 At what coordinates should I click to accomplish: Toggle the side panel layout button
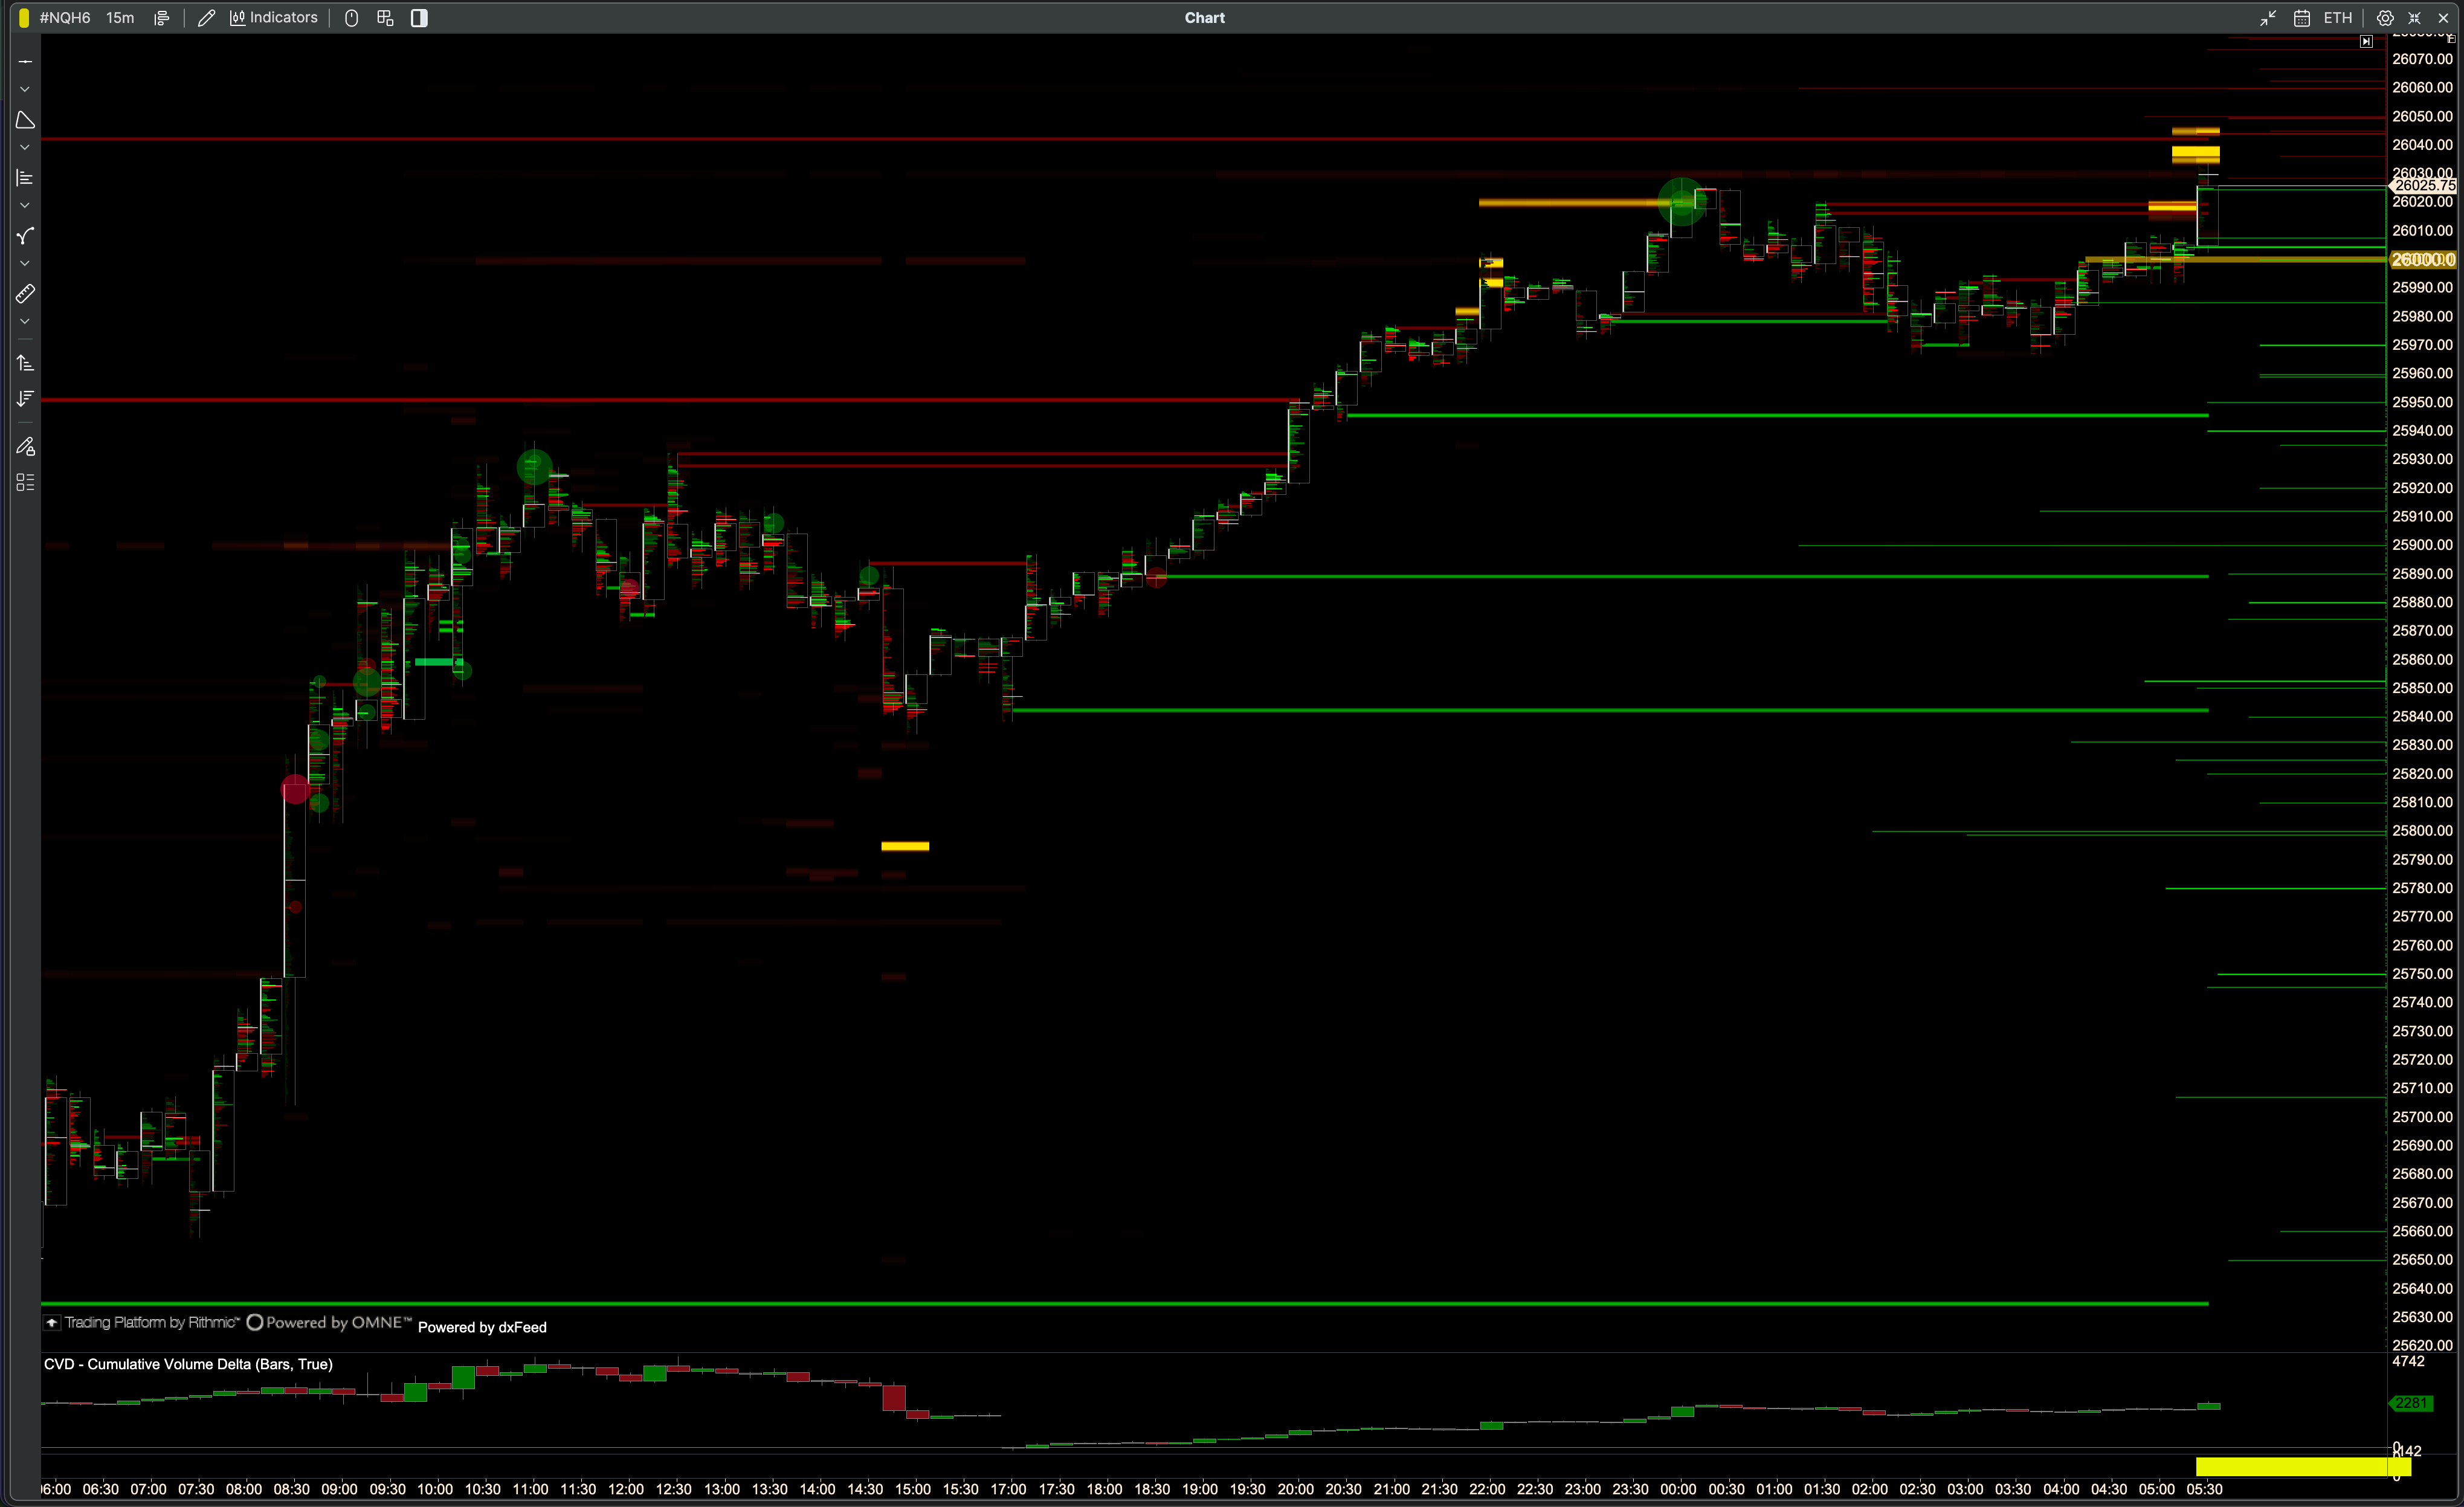[419, 18]
